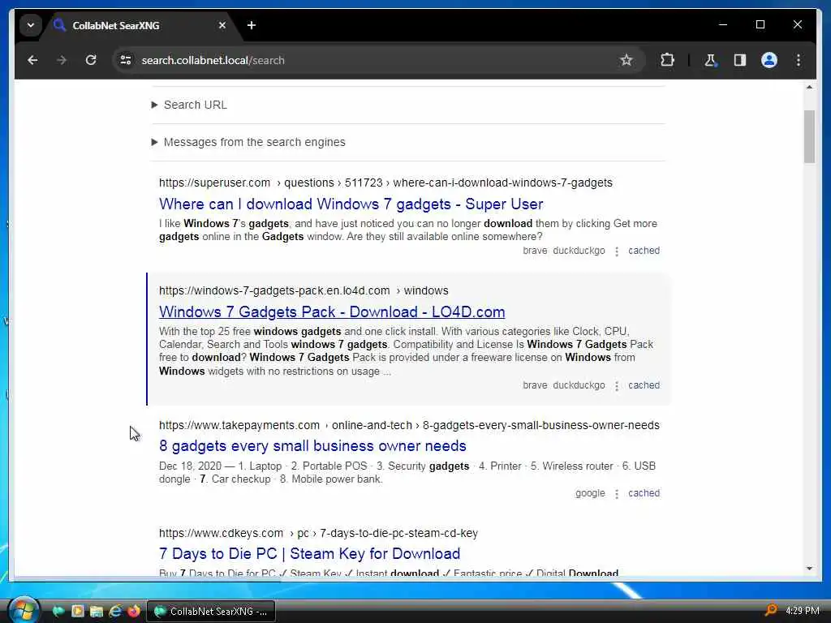Bookmark this page with the star icon
831x623 pixels.
(626, 60)
